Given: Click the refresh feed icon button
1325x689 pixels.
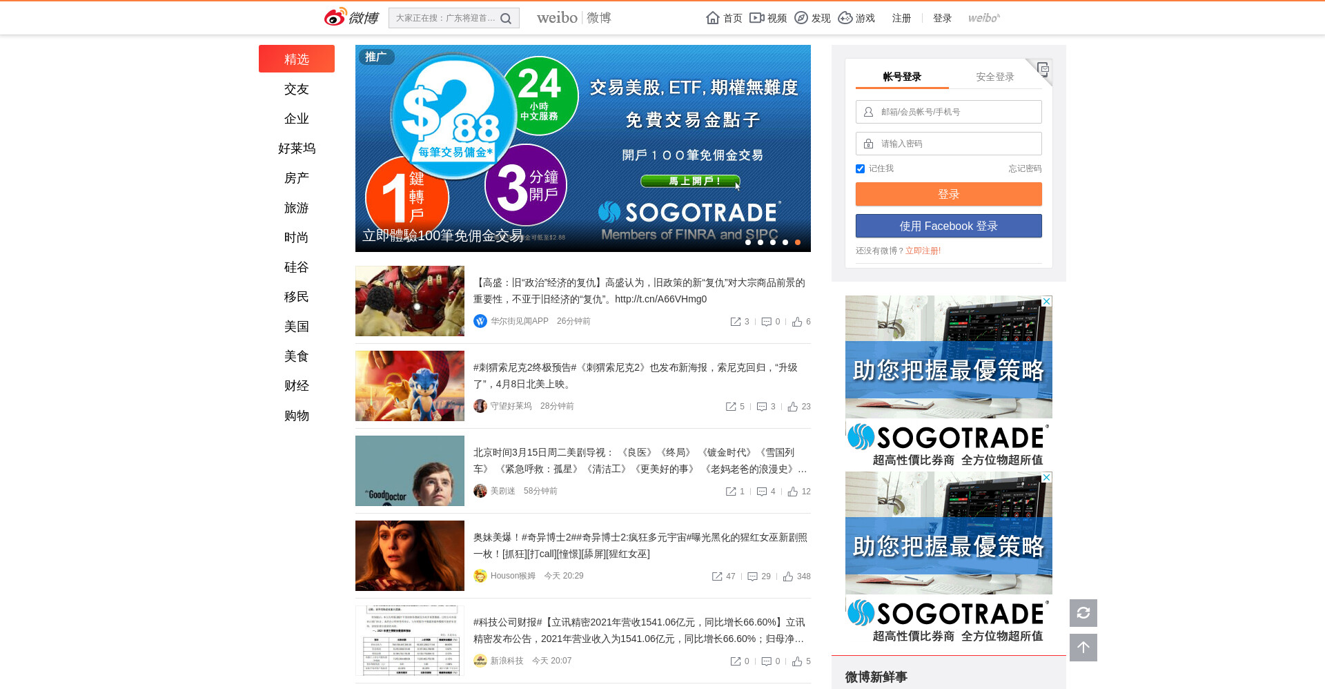Looking at the screenshot, I should pyautogui.click(x=1083, y=613).
